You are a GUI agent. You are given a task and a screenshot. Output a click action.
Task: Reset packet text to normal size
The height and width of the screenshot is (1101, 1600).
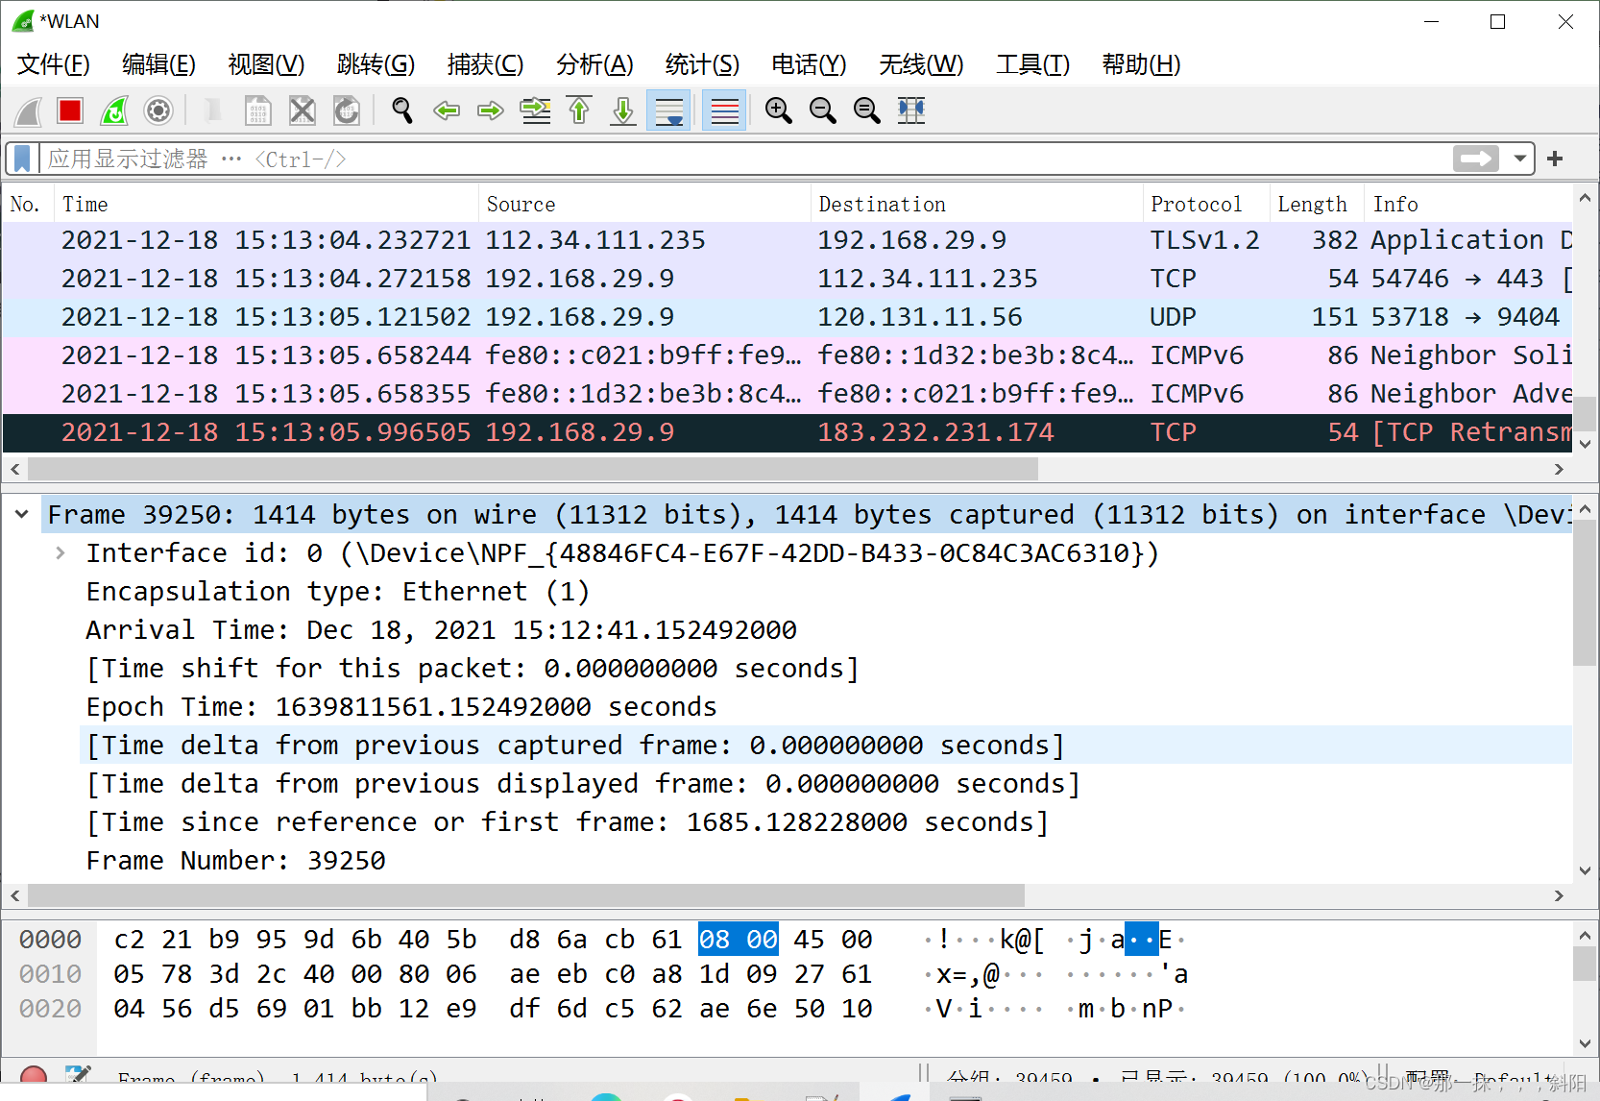867,111
